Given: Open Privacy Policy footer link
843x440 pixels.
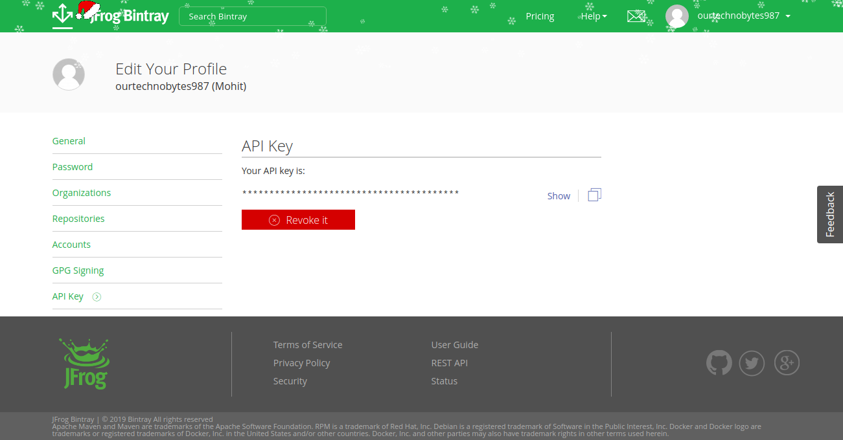Looking at the screenshot, I should point(302,363).
